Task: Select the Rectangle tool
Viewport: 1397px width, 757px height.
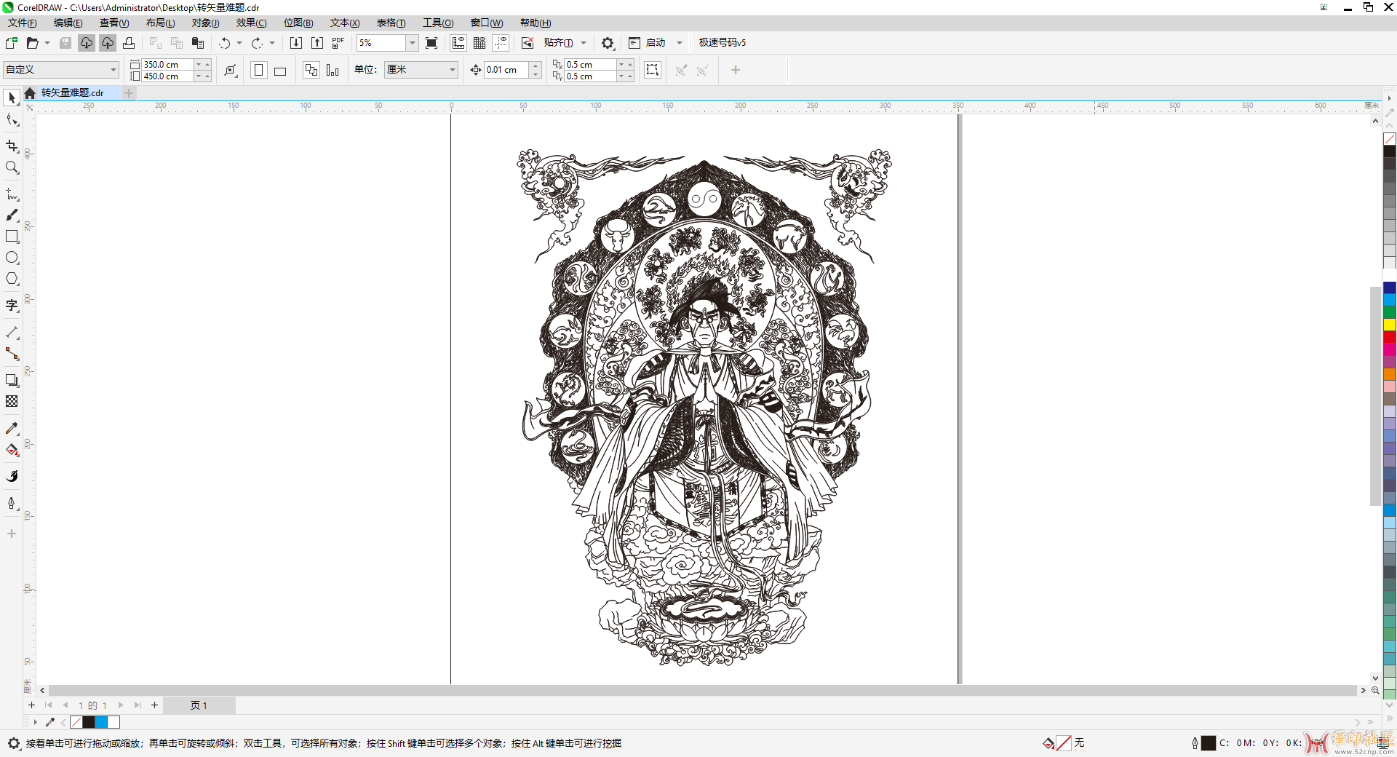Action: pos(12,237)
